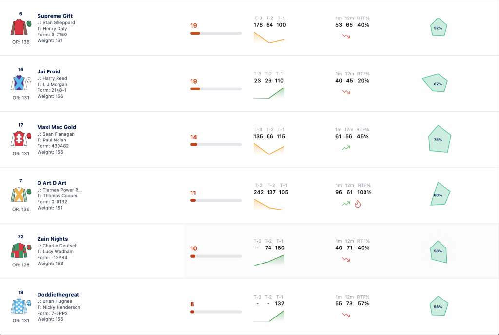The width and height of the screenshot is (499, 335).
Task: Click the 60% radar chart for D Art D Art
Action: [x=440, y=194]
